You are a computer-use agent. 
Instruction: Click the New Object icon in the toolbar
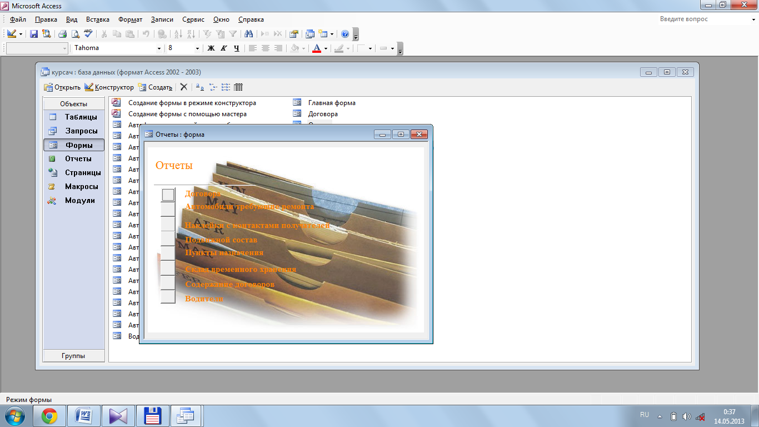pos(323,34)
